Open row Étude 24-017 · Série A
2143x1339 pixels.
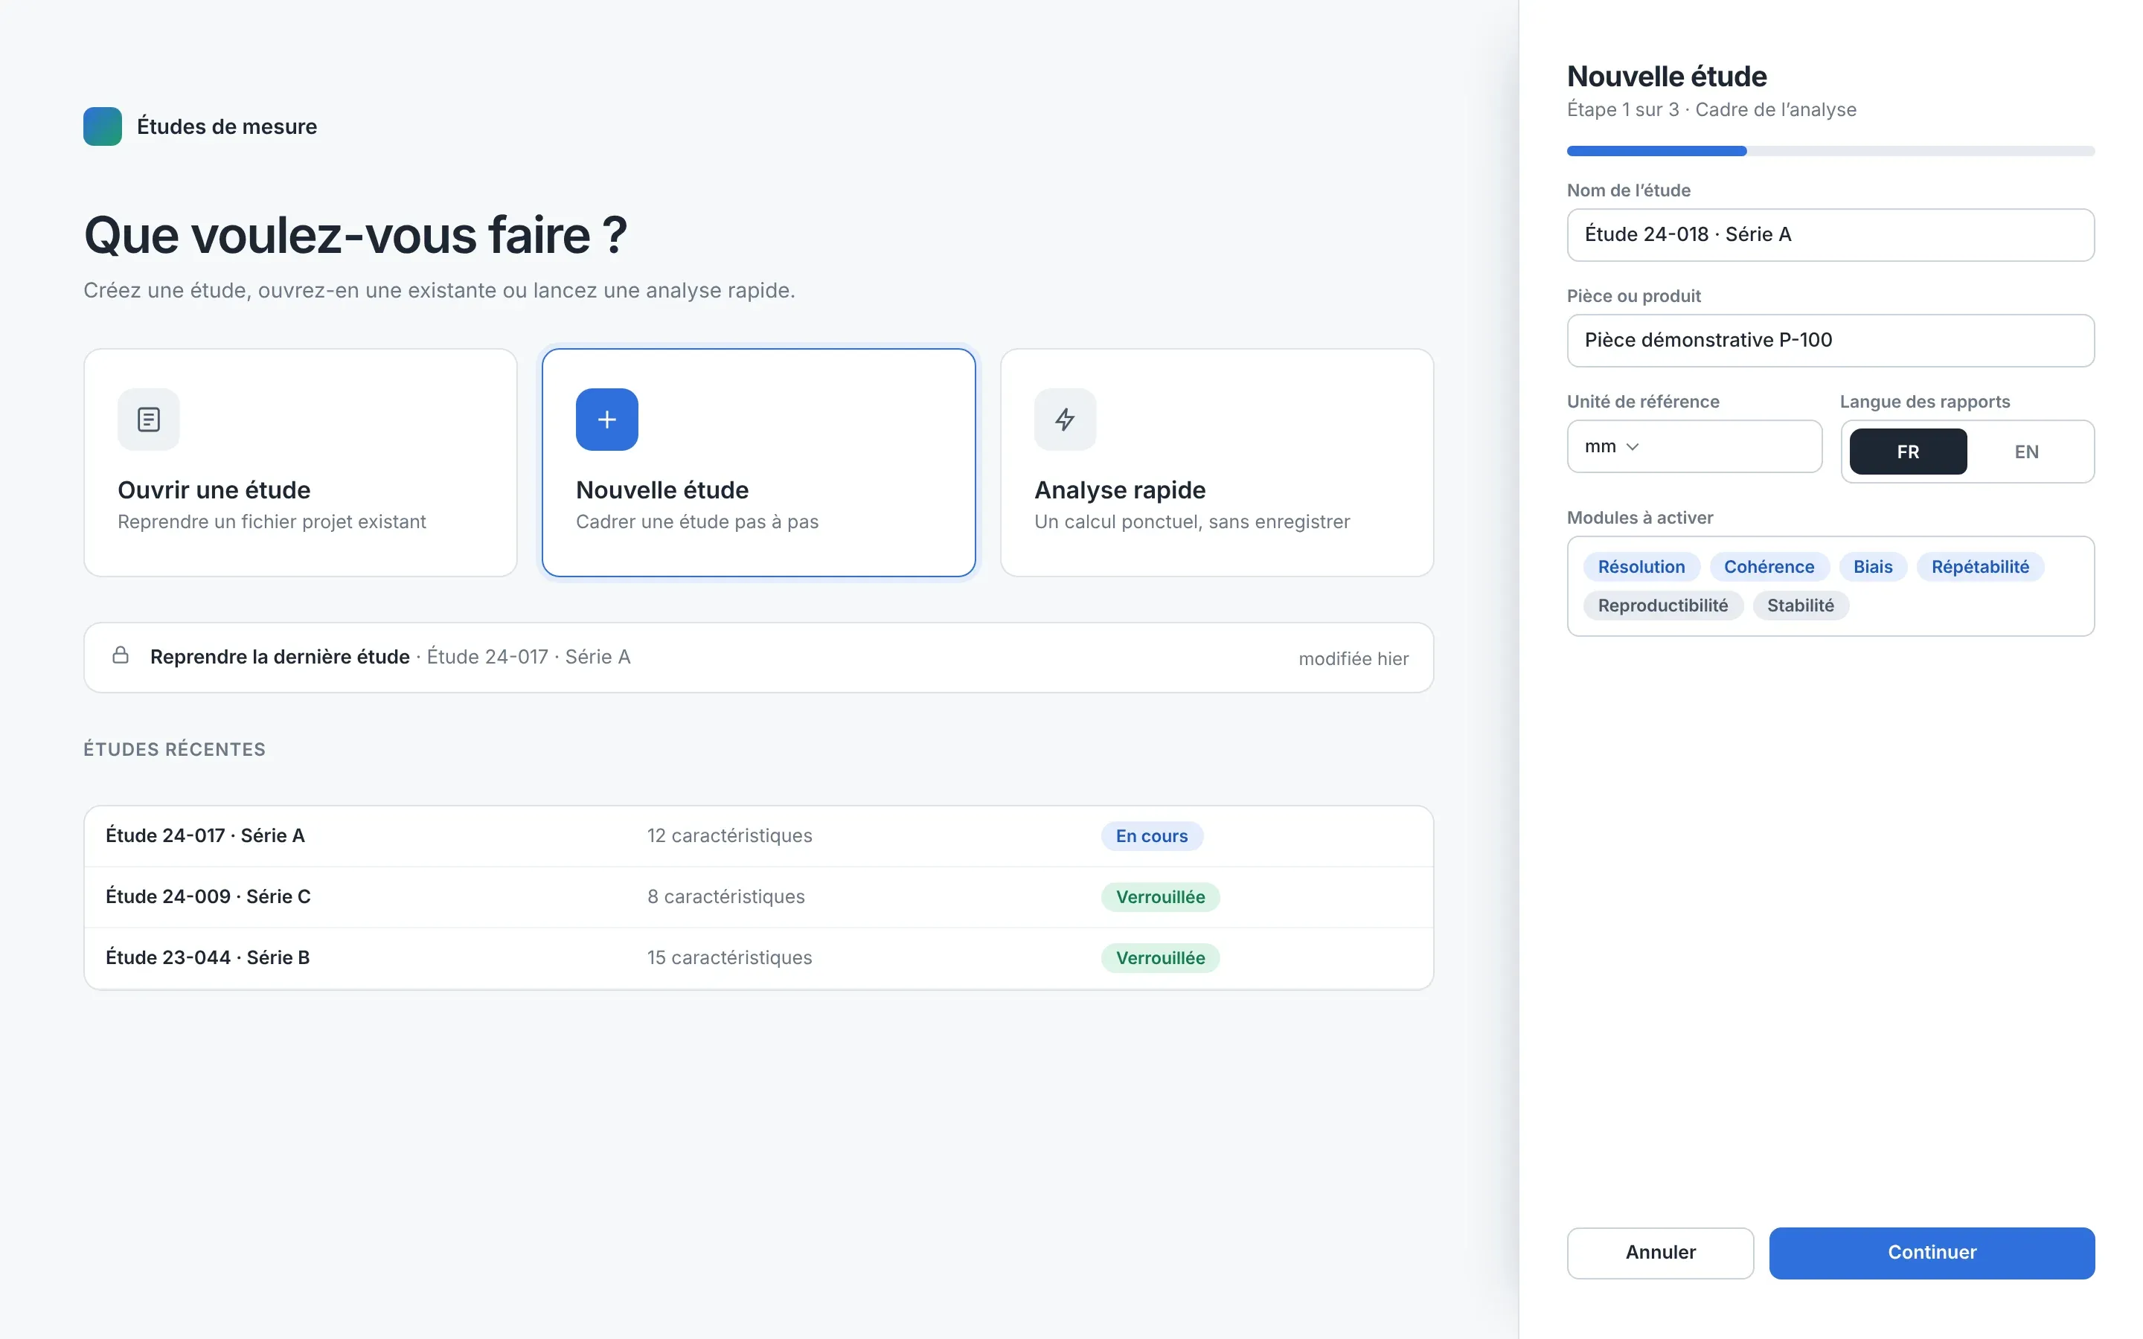pyautogui.click(x=759, y=836)
